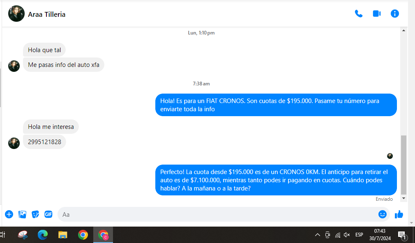Image resolution: width=415 pixels, height=243 pixels.
Task: Select the 'Hola que tal' message
Action: point(44,50)
